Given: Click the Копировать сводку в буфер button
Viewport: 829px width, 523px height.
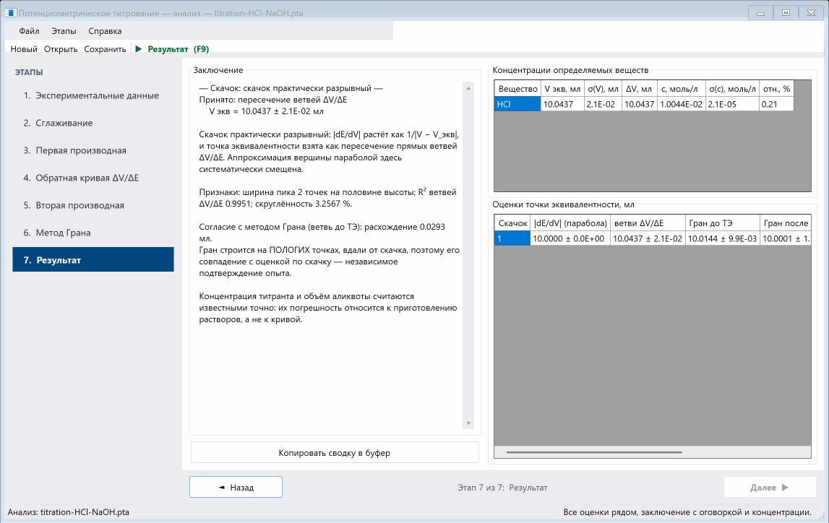Looking at the screenshot, I should (x=335, y=453).
